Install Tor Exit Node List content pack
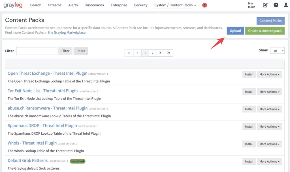The height and width of the screenshot is (172, 290). 249,92
